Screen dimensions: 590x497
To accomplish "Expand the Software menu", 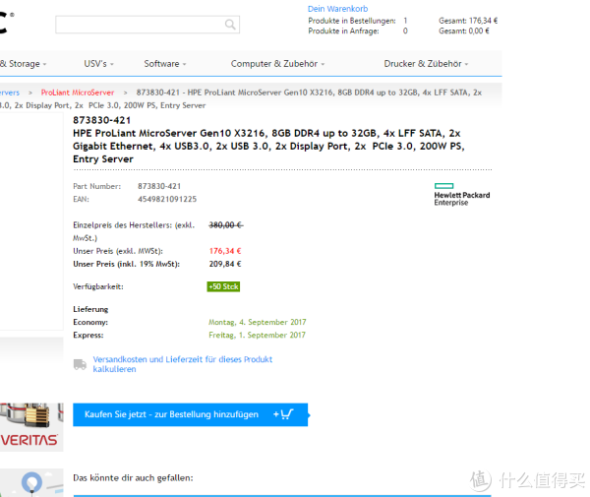I will coord(165,64).
